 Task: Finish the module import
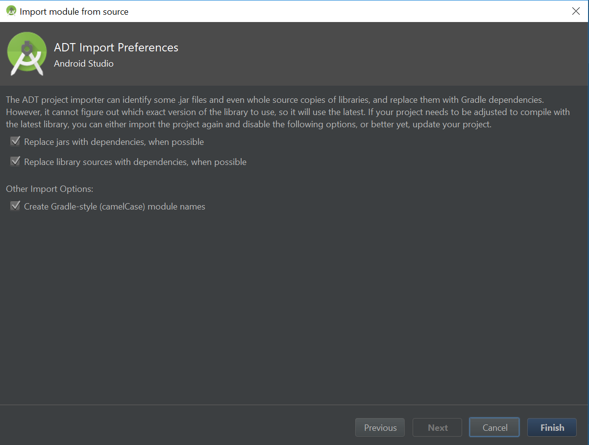pyautogui.click(x=552, y=427)
